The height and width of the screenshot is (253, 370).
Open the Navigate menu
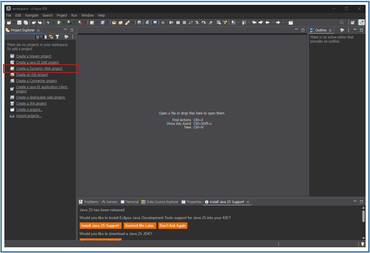coord(32,15)
